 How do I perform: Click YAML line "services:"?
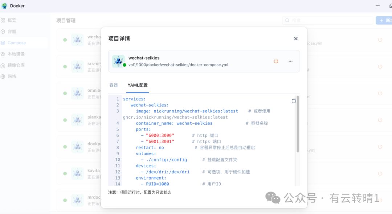click(134, 99)
